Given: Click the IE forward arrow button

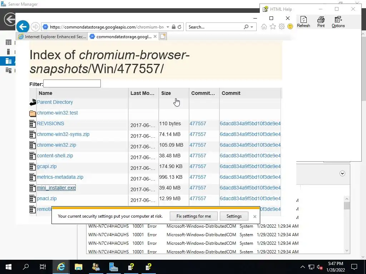Looking at the screenshot, I should click(35, 27).
